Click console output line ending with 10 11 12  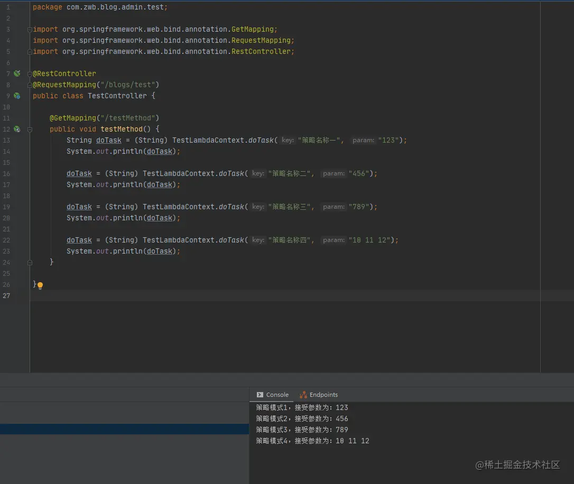[312, 441]
